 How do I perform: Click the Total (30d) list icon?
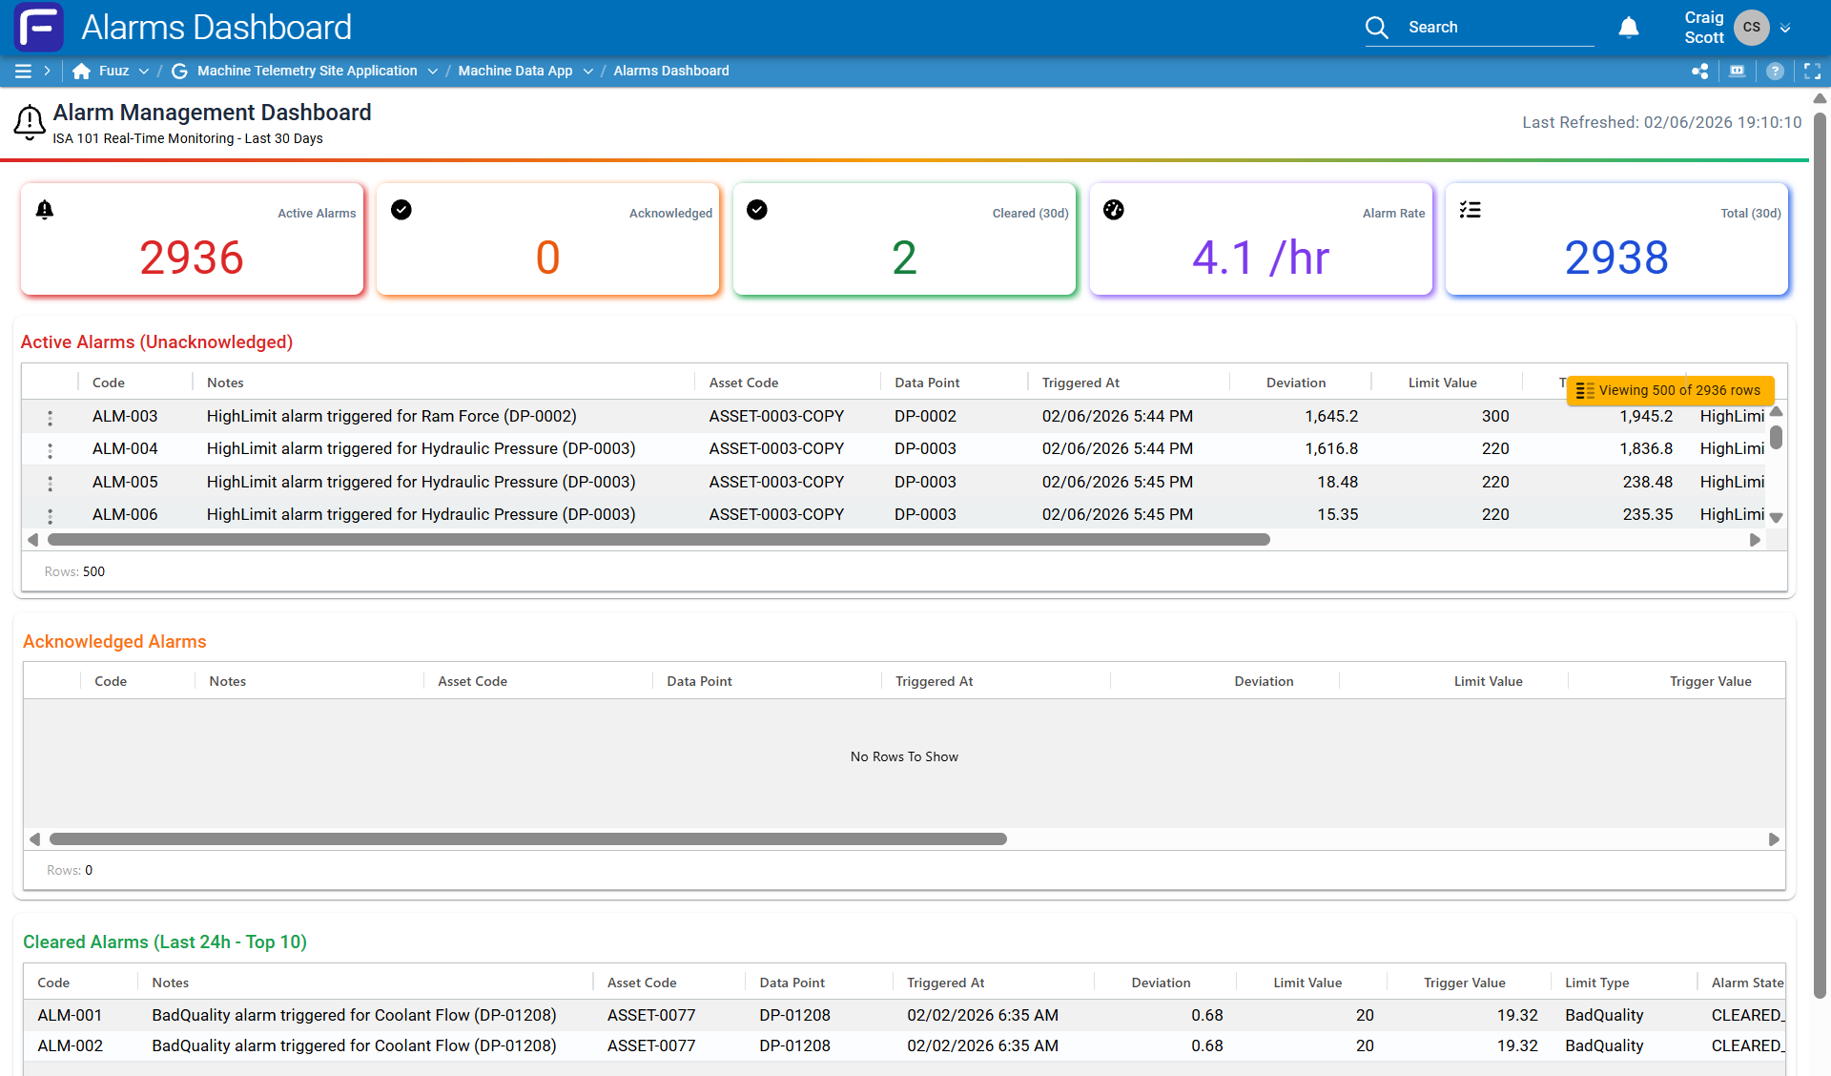[x=1470, y=210]
